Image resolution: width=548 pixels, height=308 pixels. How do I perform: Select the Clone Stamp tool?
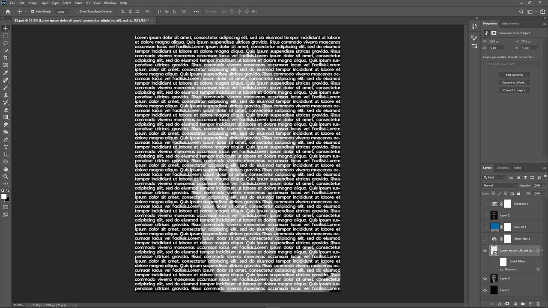coord(6,95)
